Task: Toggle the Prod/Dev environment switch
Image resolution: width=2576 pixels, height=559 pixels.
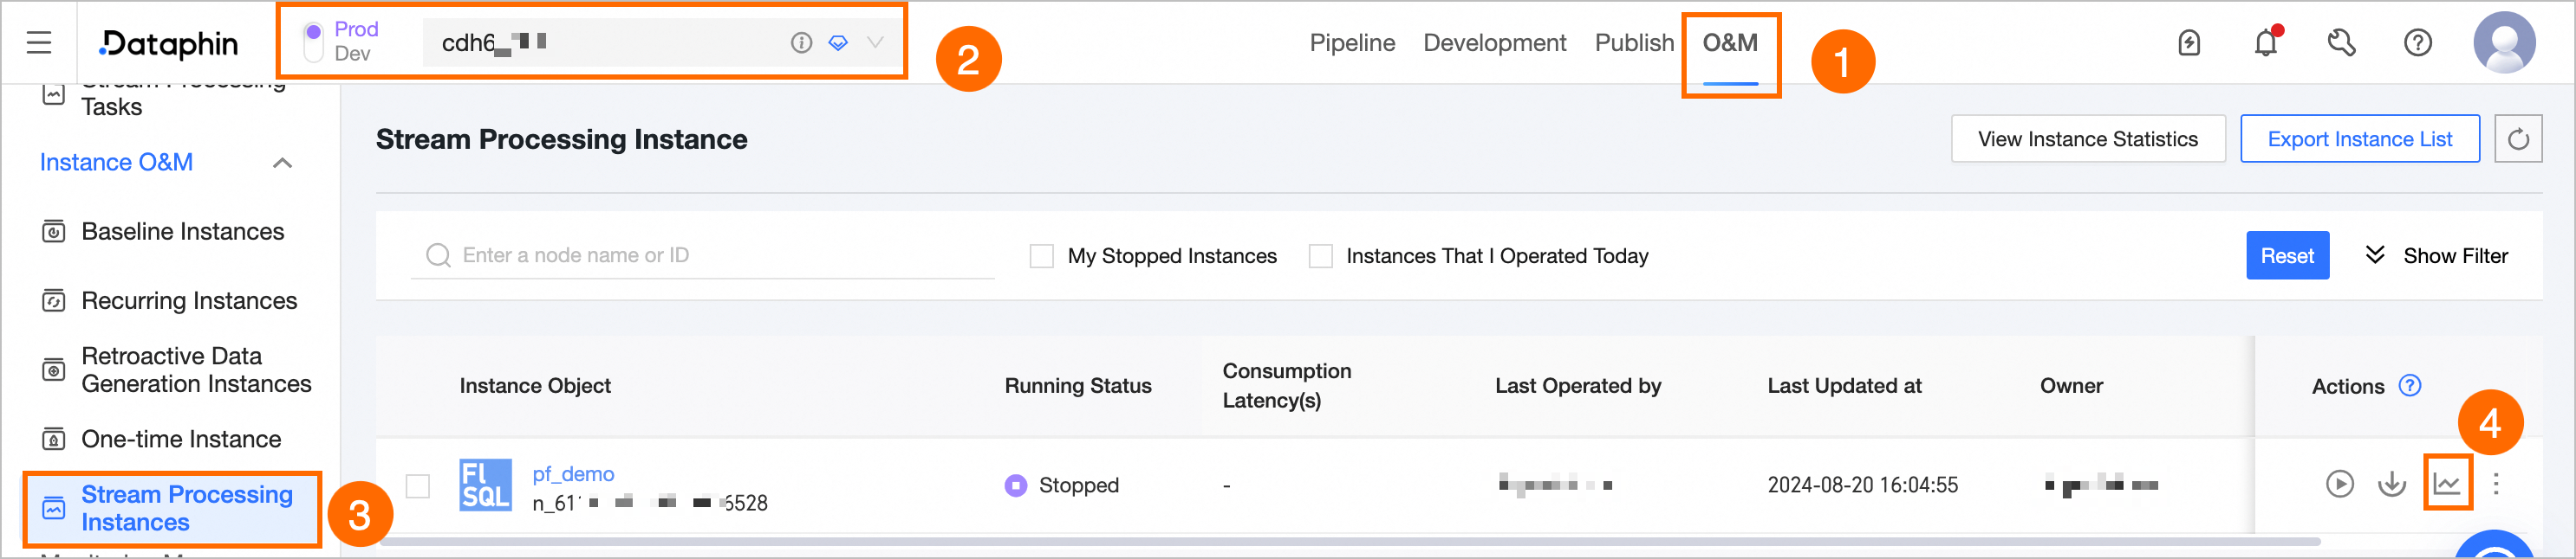Action: coord(313,42)
